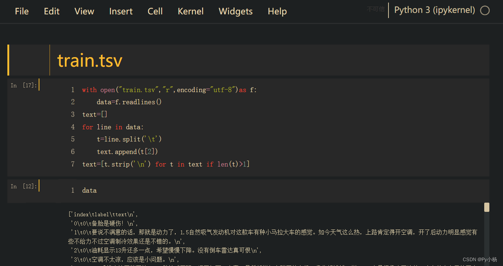The width and height of the screenshot is (503, 266).
Task: Open the View menu
Action: click(84, 11)
